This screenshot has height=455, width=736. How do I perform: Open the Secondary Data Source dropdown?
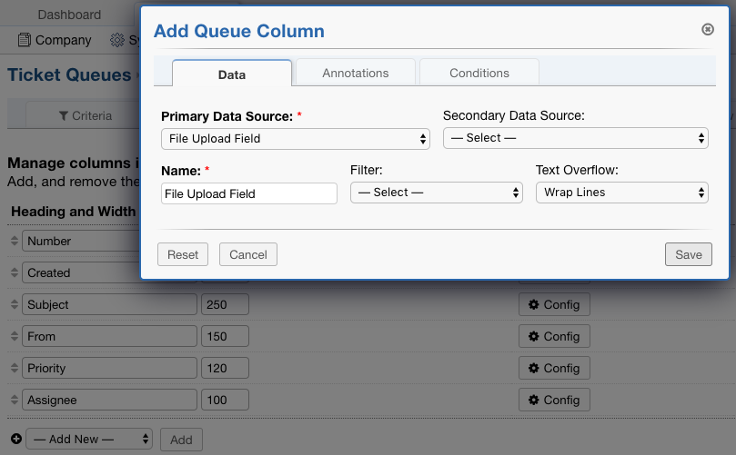[576, 138]
